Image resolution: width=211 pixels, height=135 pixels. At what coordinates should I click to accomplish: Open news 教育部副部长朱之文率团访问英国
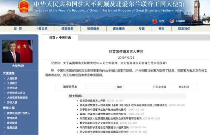[x=99, y=123]
